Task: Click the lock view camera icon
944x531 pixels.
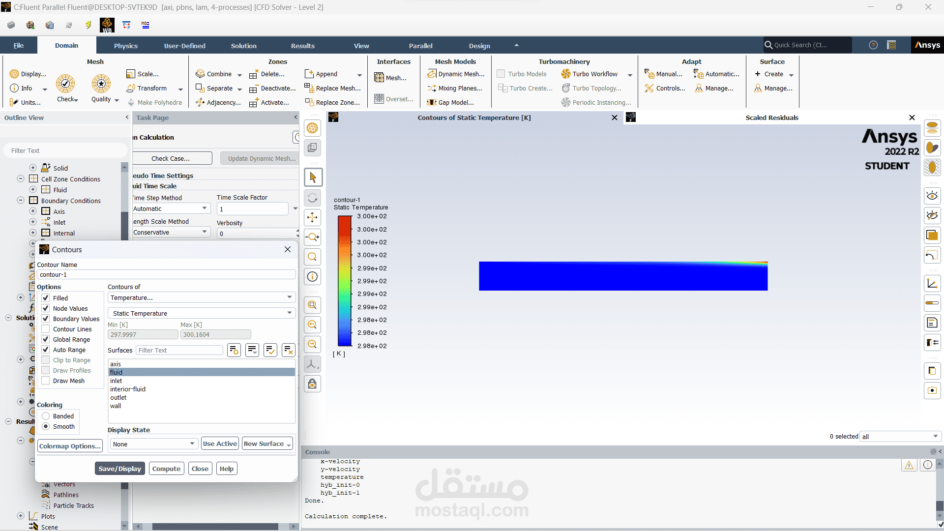Action: (312, 384)
